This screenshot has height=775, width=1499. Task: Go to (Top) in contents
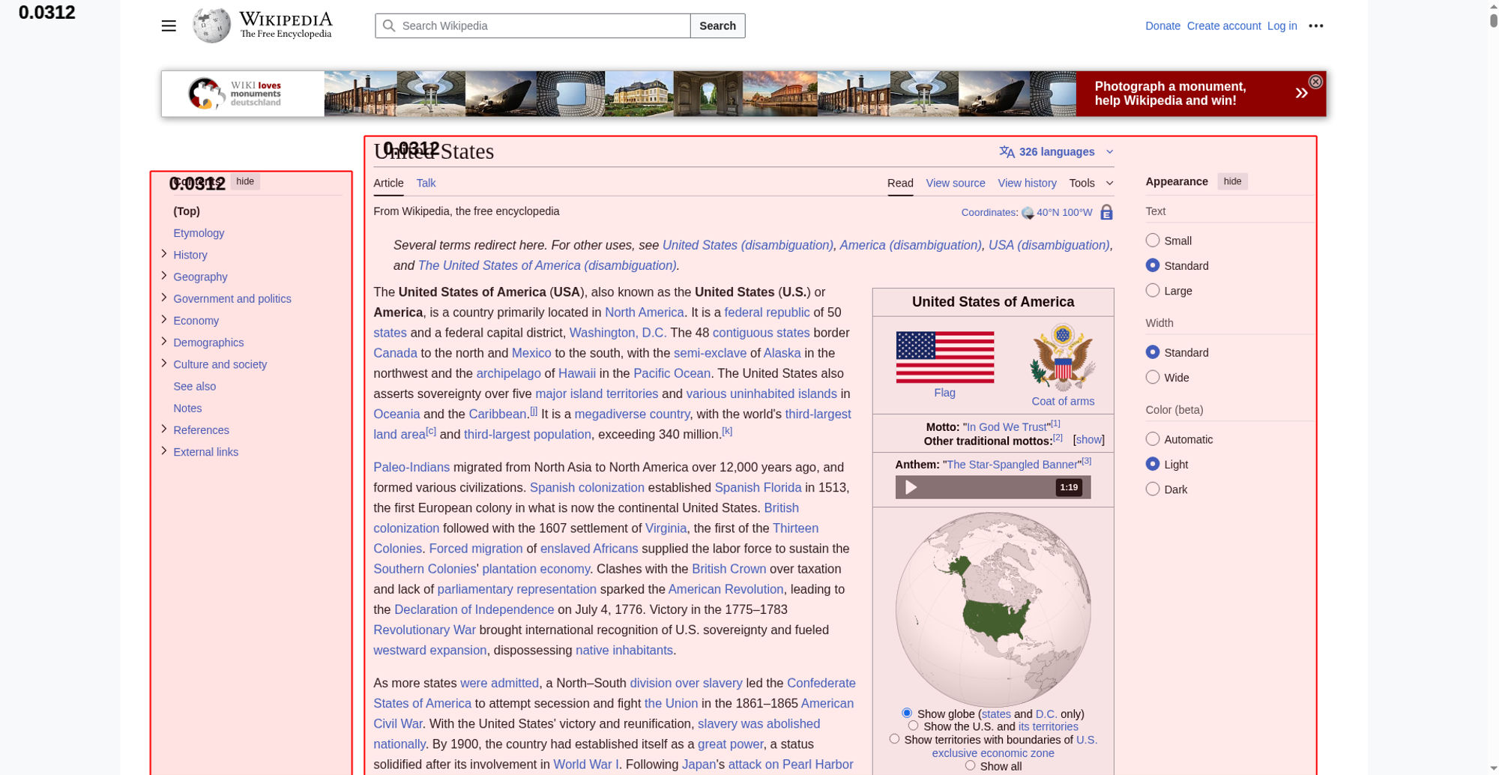pos(187,211)
